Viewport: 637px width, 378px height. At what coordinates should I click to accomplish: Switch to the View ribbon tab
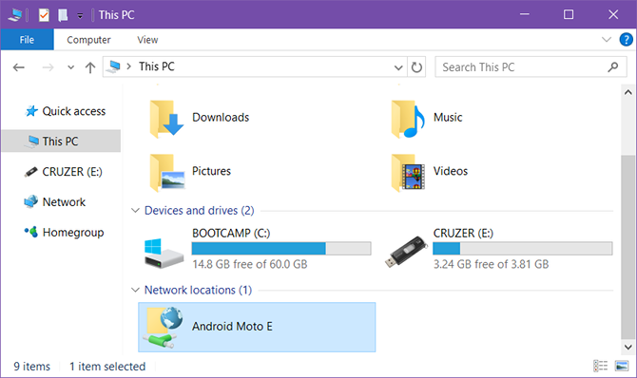[147, 40]
